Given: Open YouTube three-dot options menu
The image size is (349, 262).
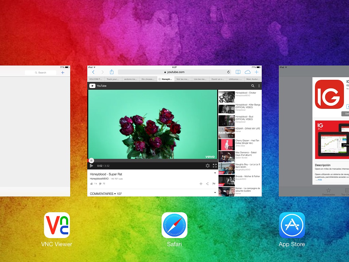Looking at the screenshot, I should tap(259, 86).
